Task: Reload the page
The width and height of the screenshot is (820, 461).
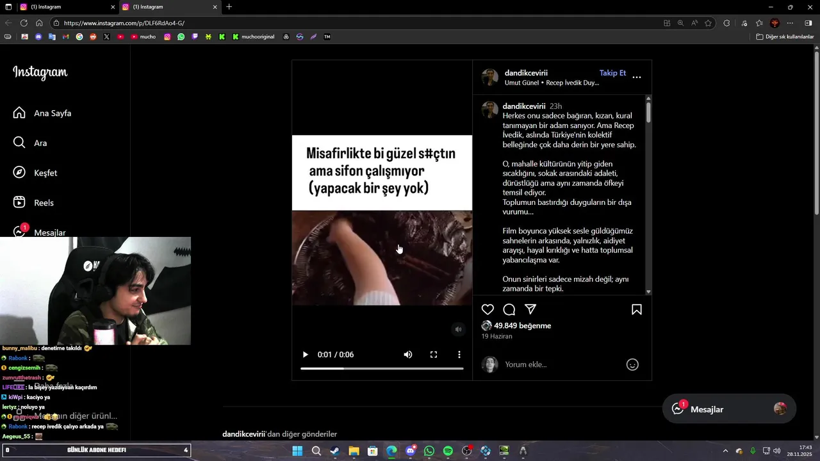Action: [24, 23]
